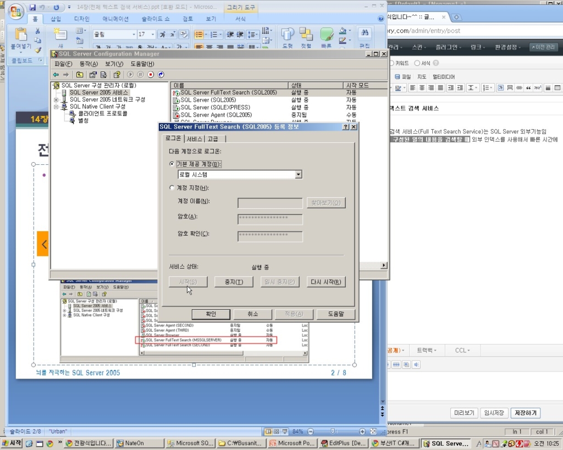Switch to the 서비스 tab in properties dialog
Screen dimensions: 563x450
[194, 139]
